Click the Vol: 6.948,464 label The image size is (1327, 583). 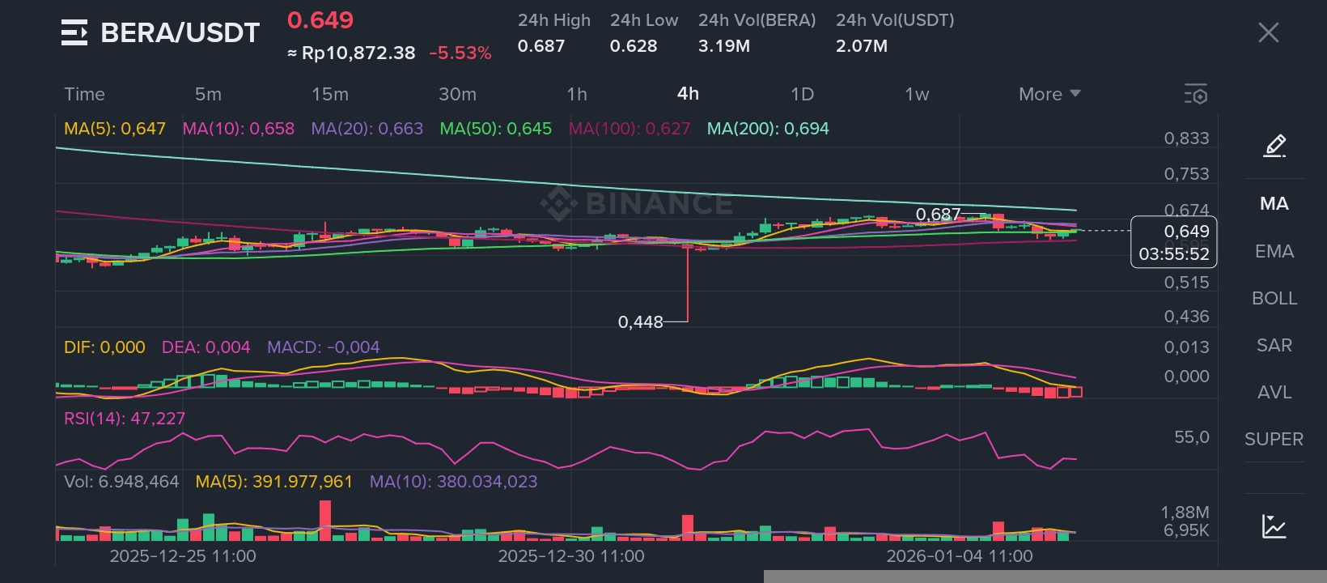point(121,482)
